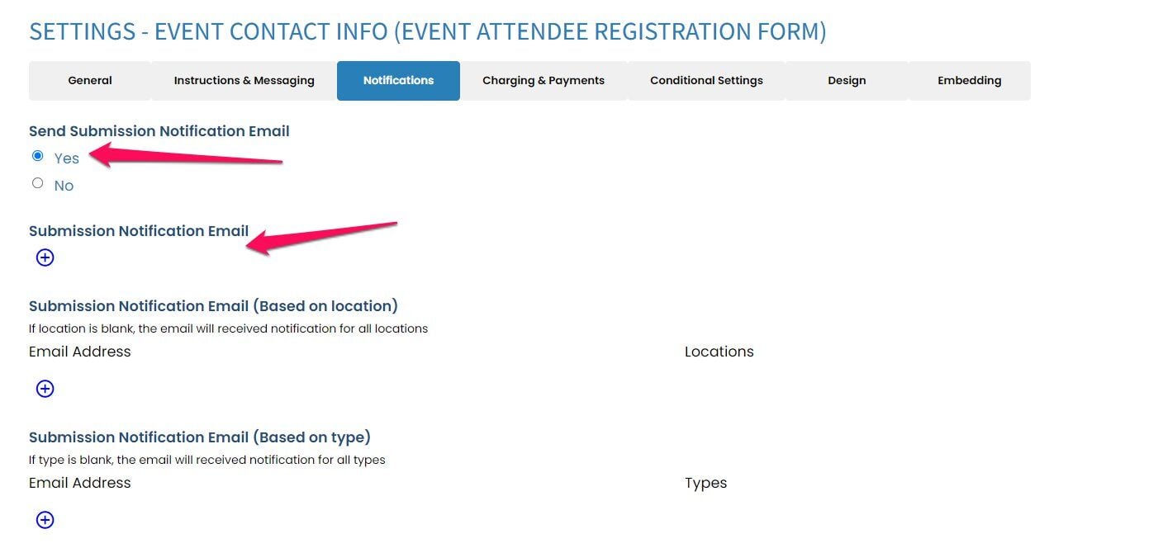
Task: Go to Charging & Payments tab
Action: point(543,81)
